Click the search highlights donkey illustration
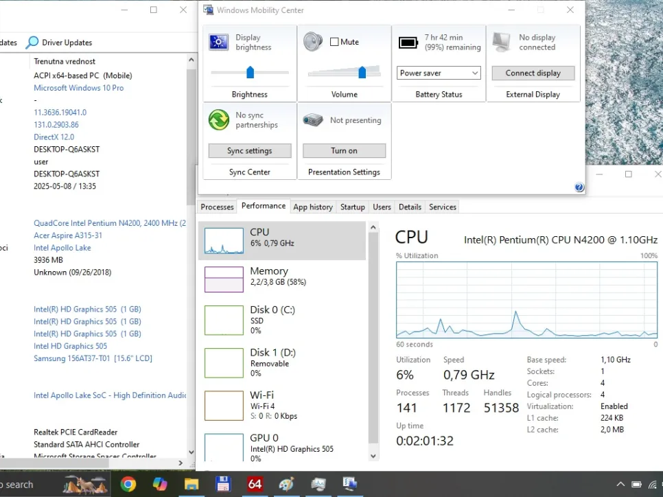The height and width of the screenshot is (497, 663). coord(85,485)
